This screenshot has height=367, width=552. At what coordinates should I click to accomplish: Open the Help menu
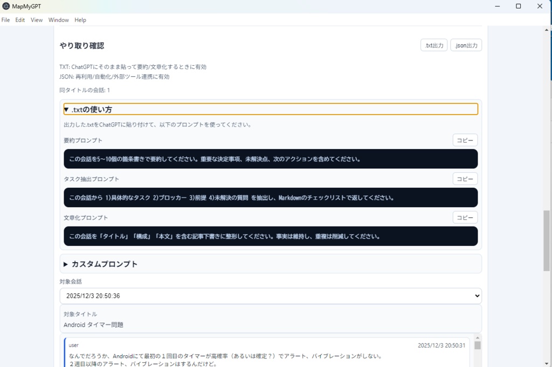tap(80, 20)
